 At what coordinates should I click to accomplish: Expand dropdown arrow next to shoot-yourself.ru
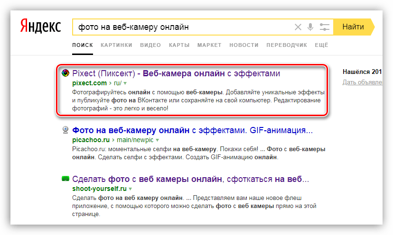click(130, 189)
